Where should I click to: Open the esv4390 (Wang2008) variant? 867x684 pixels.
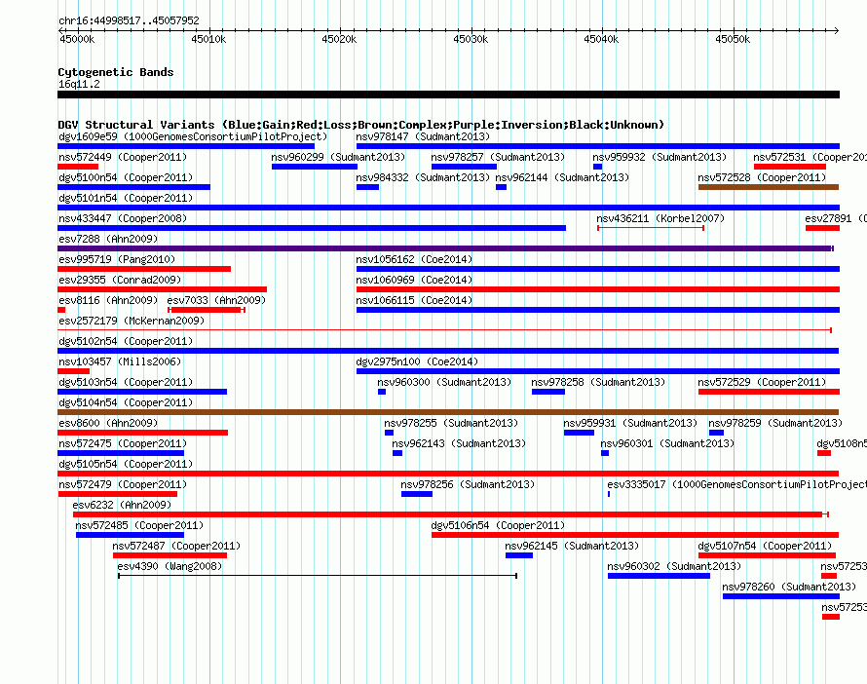pos(170,566)
